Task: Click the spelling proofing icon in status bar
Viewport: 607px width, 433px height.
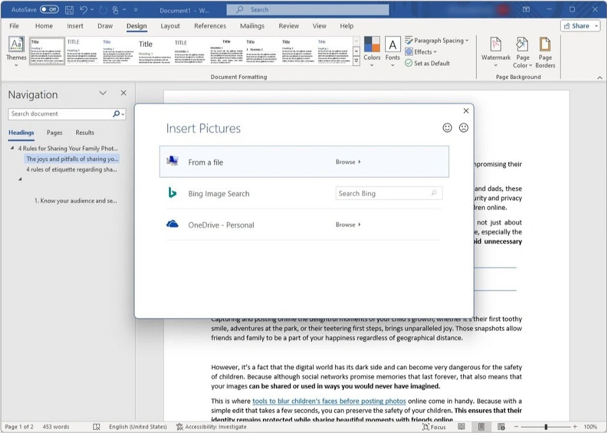Action: (97, 427)
